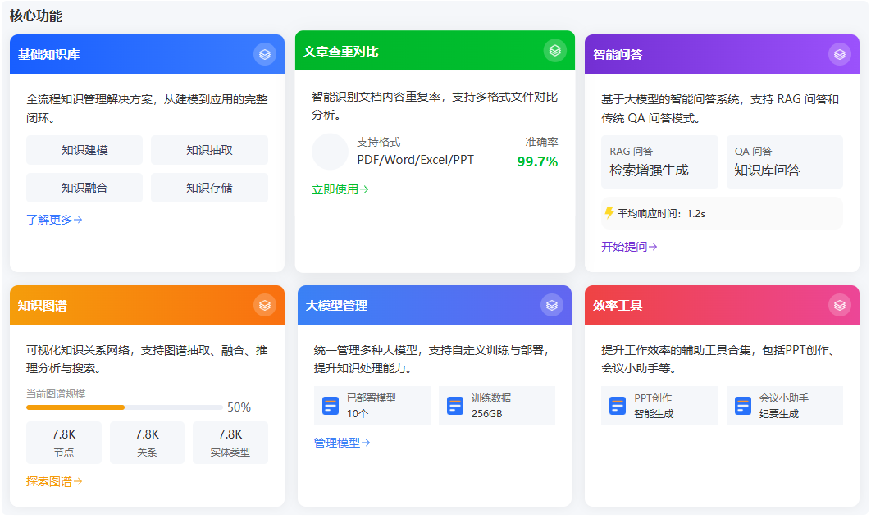Click the 智能问答 card title

tap(617, 54)
